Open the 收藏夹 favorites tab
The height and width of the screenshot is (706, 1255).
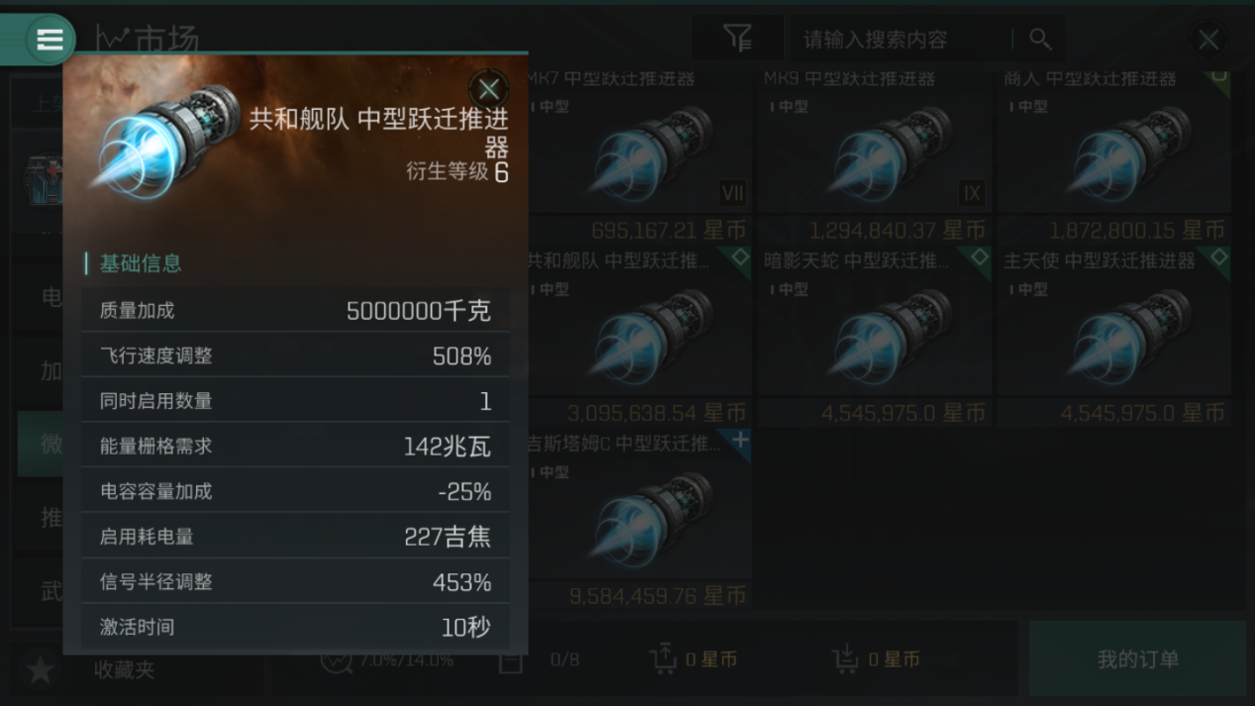(x=125, y=669)
